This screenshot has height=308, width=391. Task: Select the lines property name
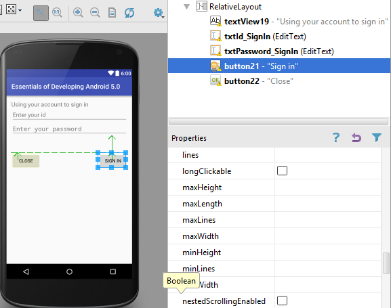(190, 155)
